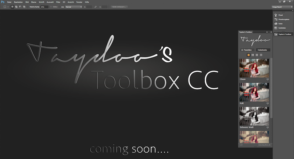Viewport: 294px width, 159px height.
Task: Favorite the Kalt look heart icon
Action: coord(268,104)
